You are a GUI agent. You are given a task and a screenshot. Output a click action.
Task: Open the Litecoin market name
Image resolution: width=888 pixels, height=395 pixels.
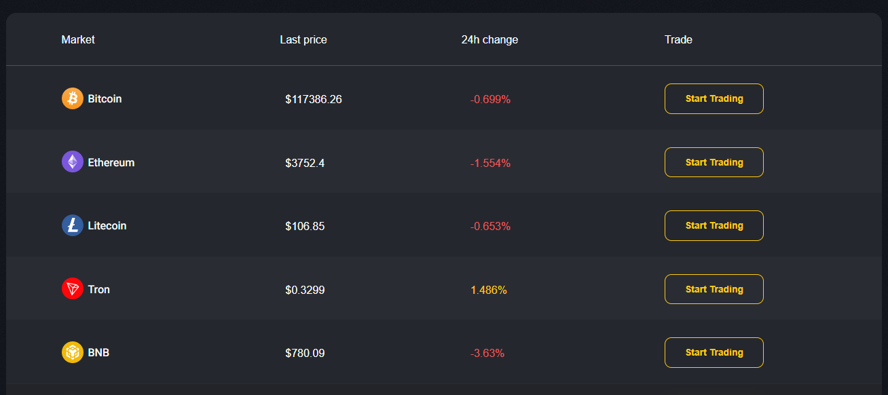click(x=107, y=225)
